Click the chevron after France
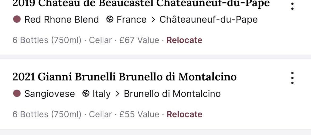This screenshot has width=311, height=135. click(153, 20)
